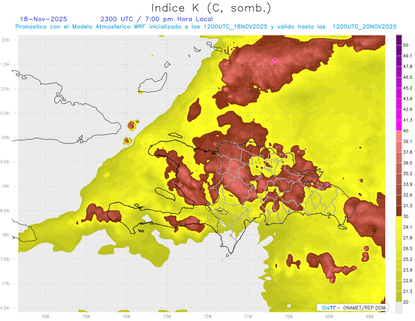Click the longitude axis label "71W"
Screen dimensions: 415x321
(248, 316)
